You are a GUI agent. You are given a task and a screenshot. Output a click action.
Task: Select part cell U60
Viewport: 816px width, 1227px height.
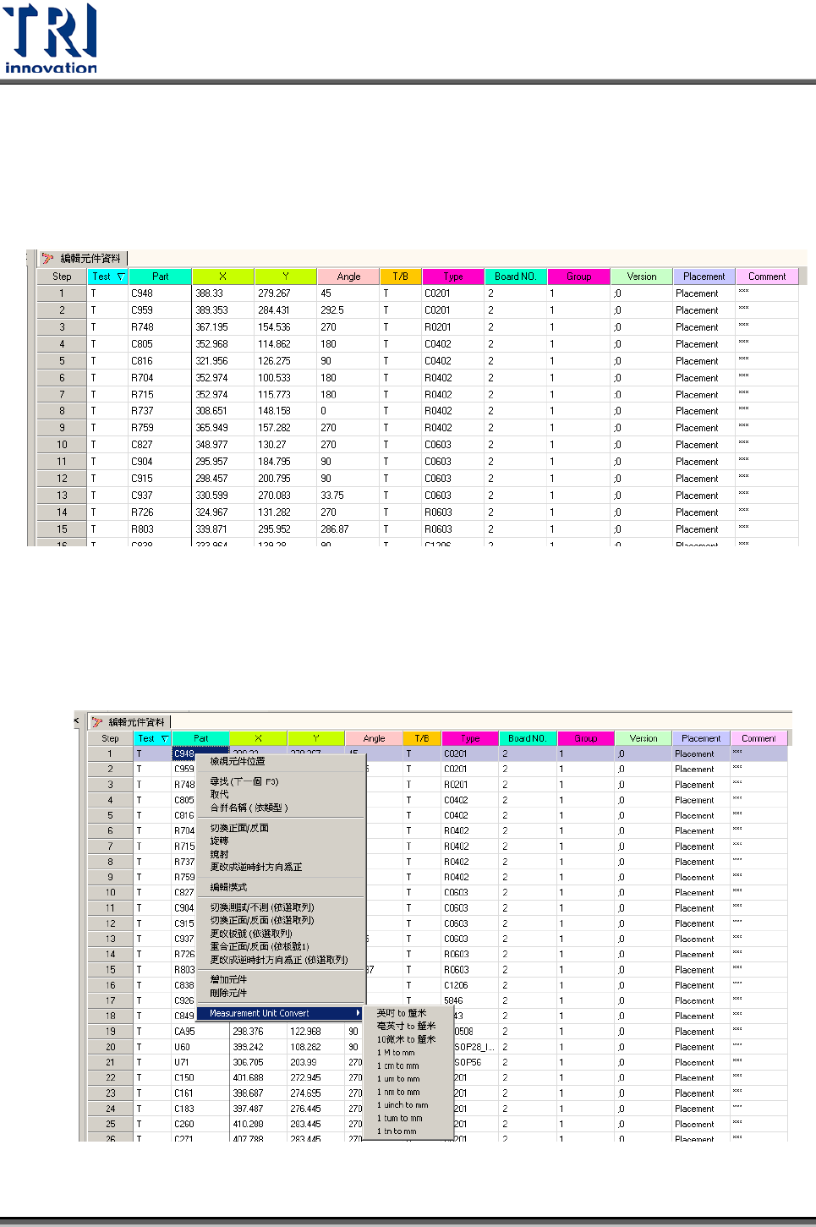[x=200, y=1047]
